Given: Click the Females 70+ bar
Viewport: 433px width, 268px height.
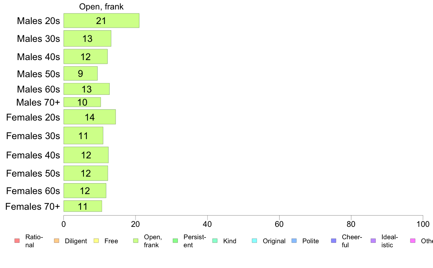Looking at the screenshot, I should point(83,206).
